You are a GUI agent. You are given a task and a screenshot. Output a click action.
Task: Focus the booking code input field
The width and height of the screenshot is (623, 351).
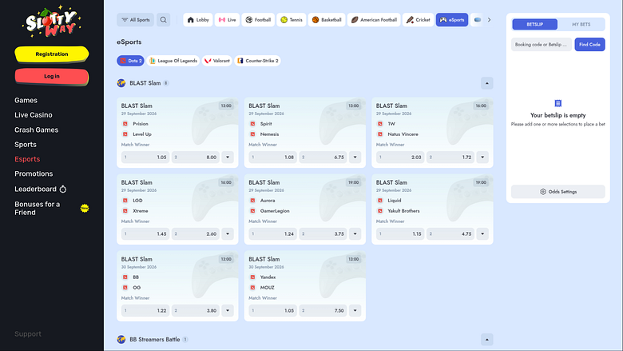coord(542,45)
